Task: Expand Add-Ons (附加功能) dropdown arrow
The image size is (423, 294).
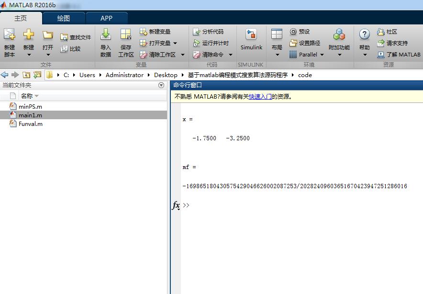Action: pyautogui.click(x=340, y=55)
